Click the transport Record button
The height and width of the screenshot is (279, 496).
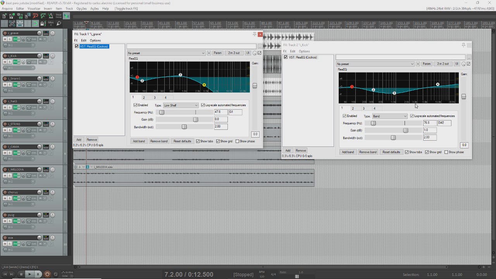47,274
